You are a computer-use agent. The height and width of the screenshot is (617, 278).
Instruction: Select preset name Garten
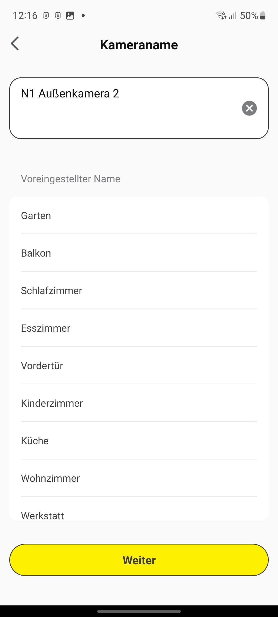coord(139,216)
